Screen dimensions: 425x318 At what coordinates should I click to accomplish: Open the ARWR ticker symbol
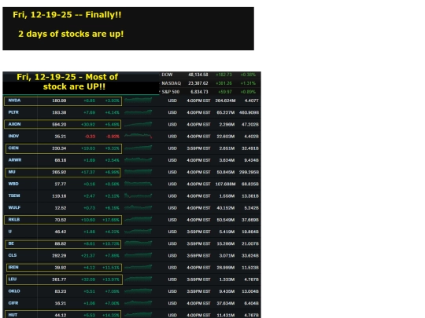point(15,160)
